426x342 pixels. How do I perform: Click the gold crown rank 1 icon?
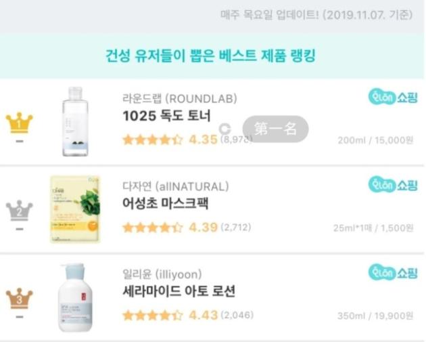coord(19,123)
